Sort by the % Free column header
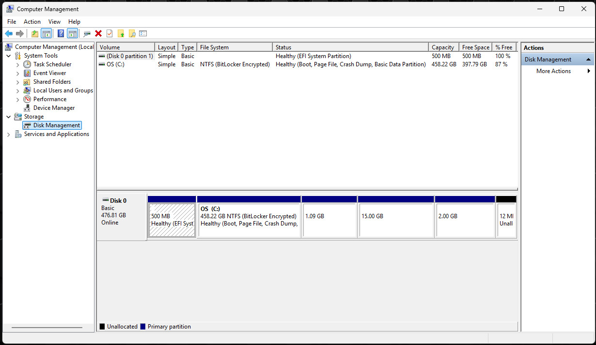The image size is (596, 345). tap(505, 47)
